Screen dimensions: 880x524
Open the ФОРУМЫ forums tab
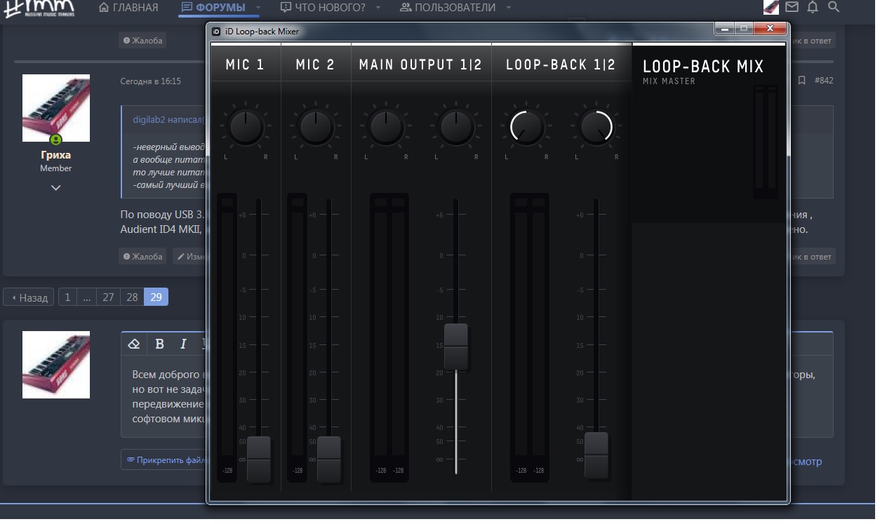click(x=213, y=7)
